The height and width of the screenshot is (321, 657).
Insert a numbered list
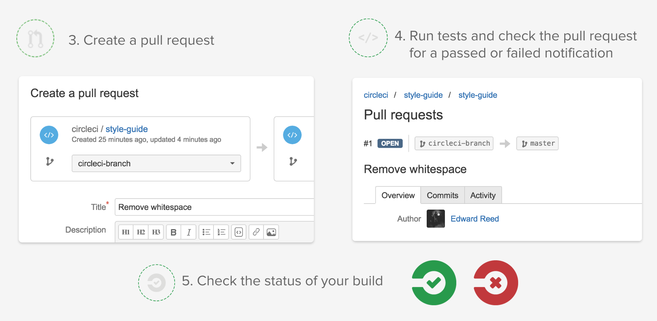coord(221,232)
